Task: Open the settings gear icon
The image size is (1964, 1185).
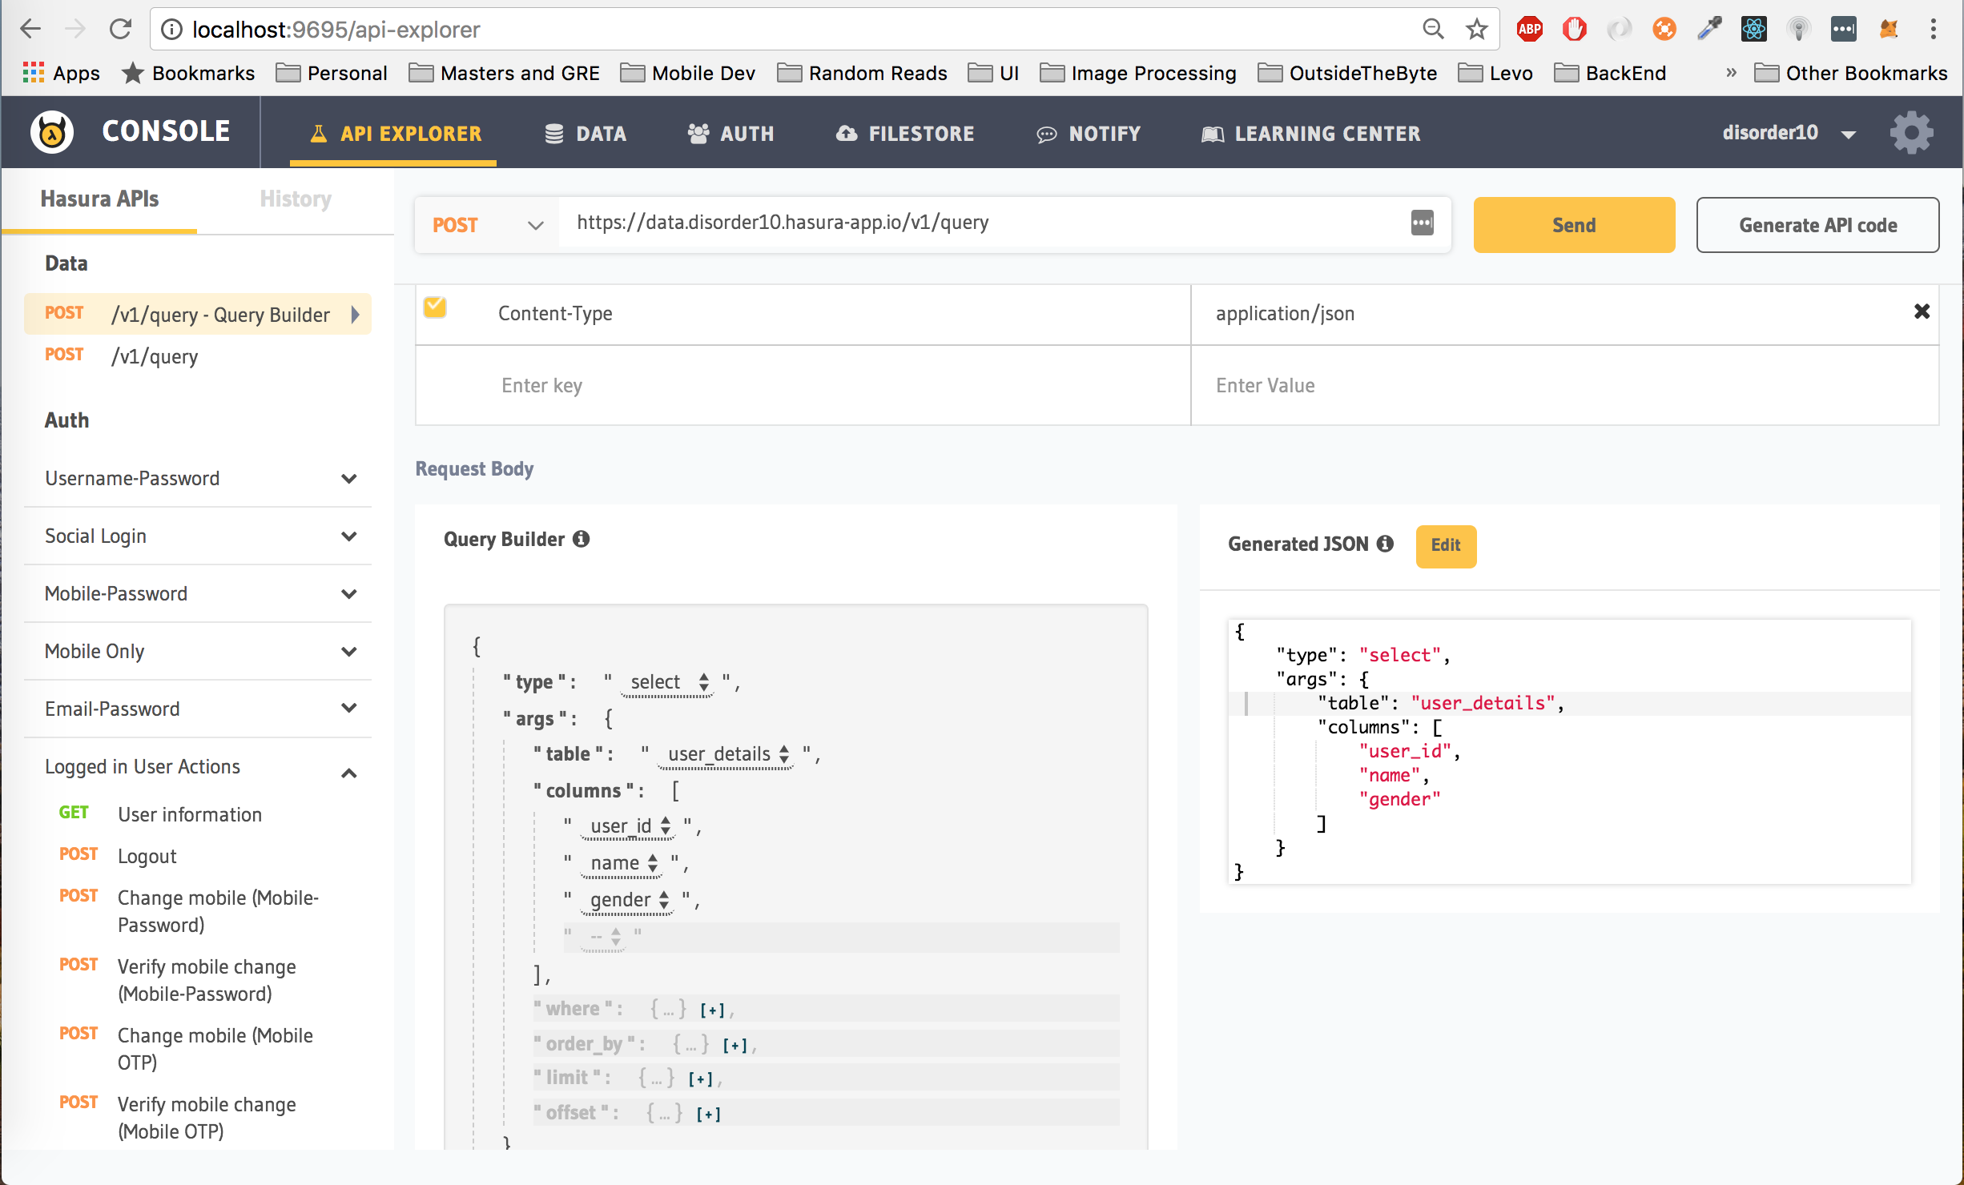Action: 1911,133
